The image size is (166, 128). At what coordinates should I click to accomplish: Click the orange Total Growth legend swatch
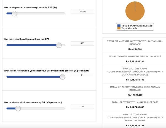[119, 28]
